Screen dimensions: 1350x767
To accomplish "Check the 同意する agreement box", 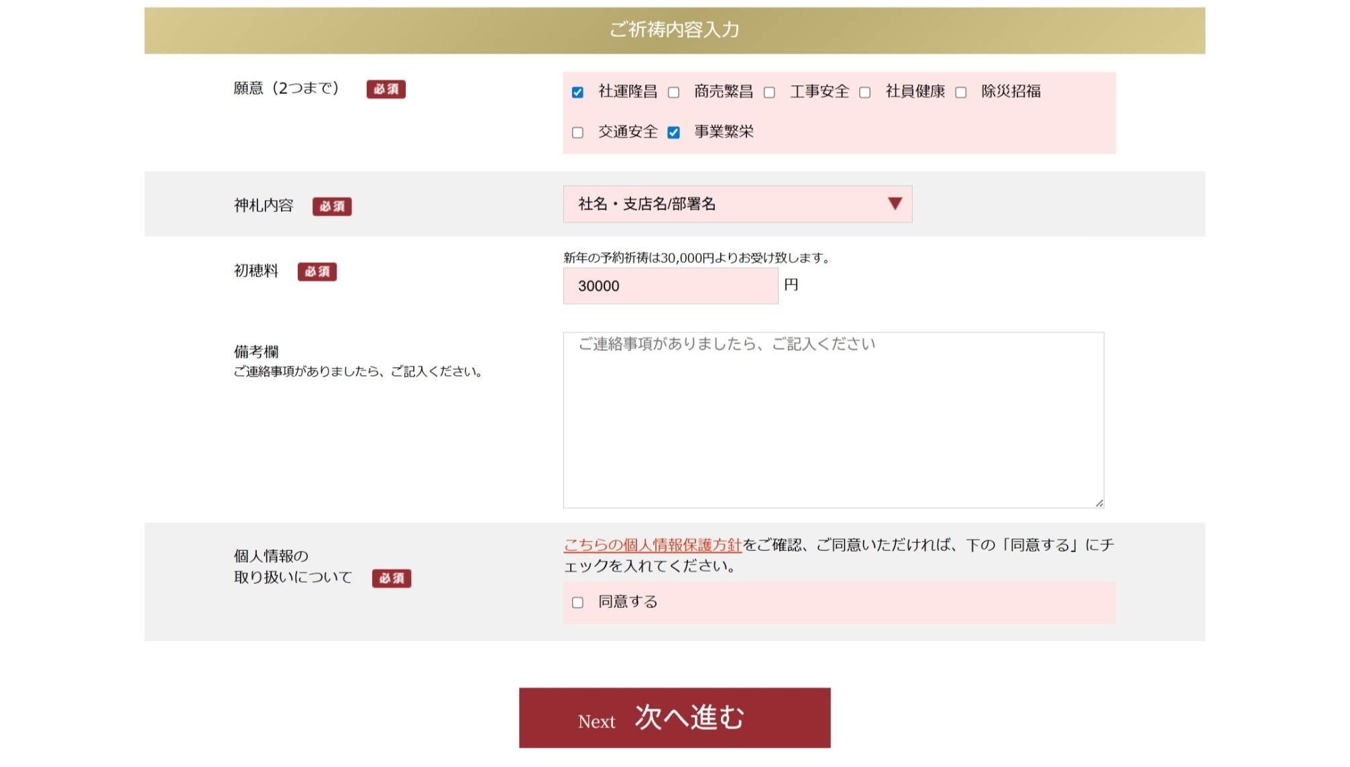I will click(577, 603).
